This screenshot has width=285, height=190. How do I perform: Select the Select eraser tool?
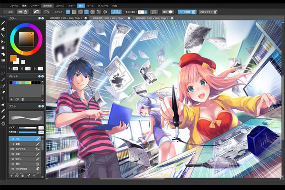point(3,92)
